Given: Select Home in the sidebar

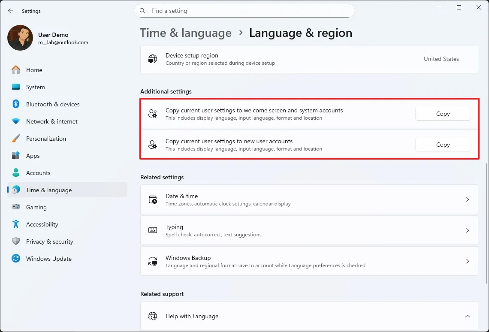Looking at the screenshot, I should 34,70.
